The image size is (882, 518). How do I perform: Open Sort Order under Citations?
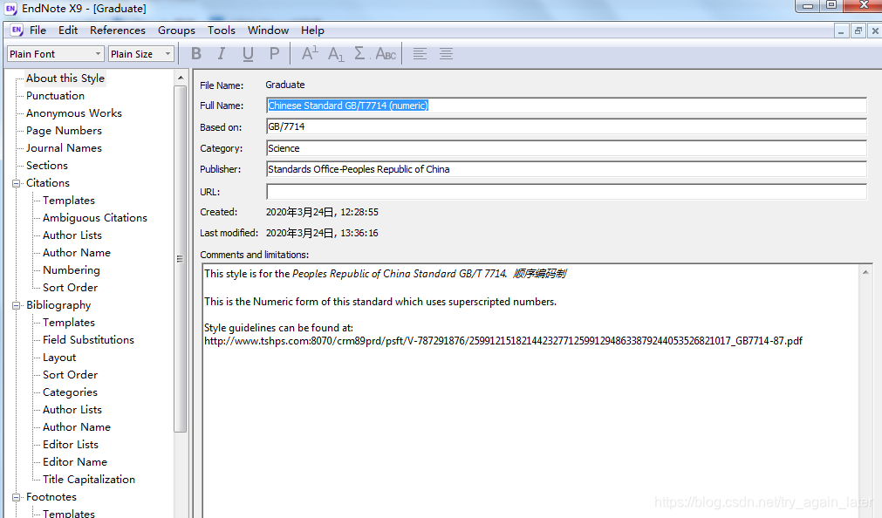(70, 288)
